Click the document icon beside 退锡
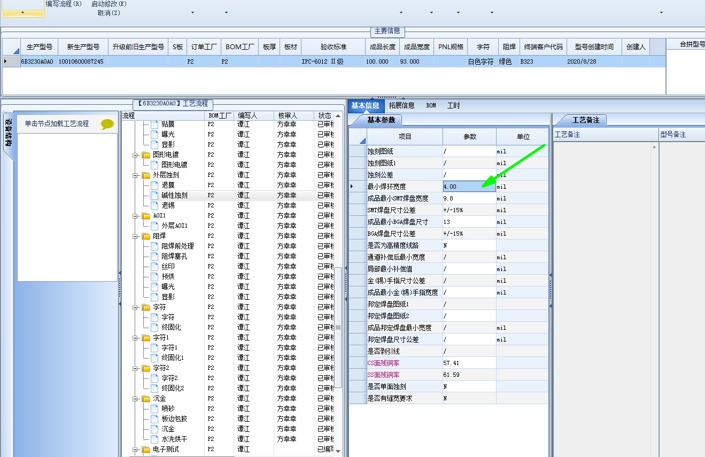The image size is (705, 457). 154,206
